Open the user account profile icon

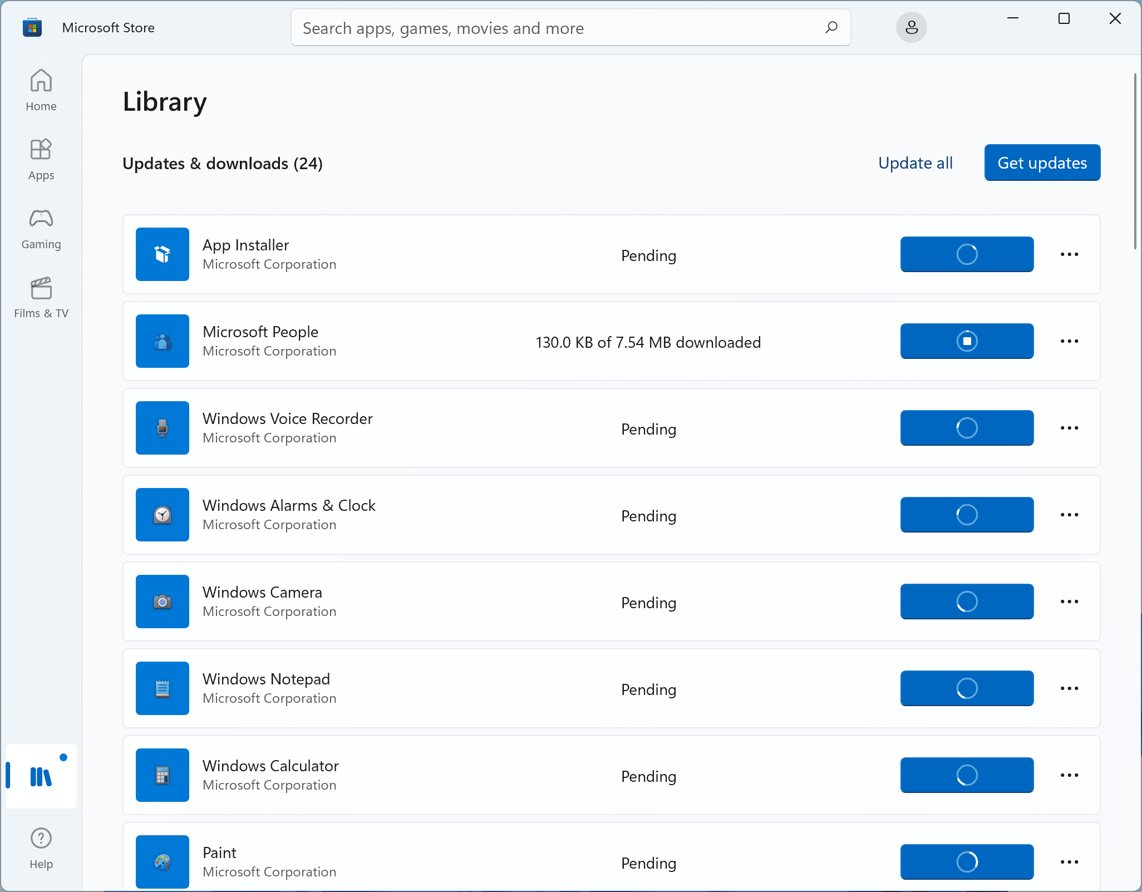click(x=911, y=27)
